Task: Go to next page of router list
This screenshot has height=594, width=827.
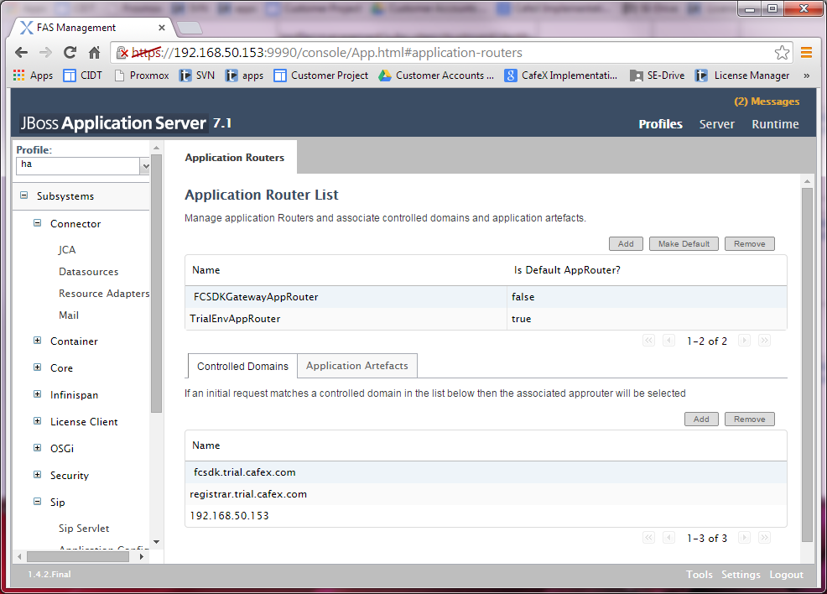Action: click(744, 341)
